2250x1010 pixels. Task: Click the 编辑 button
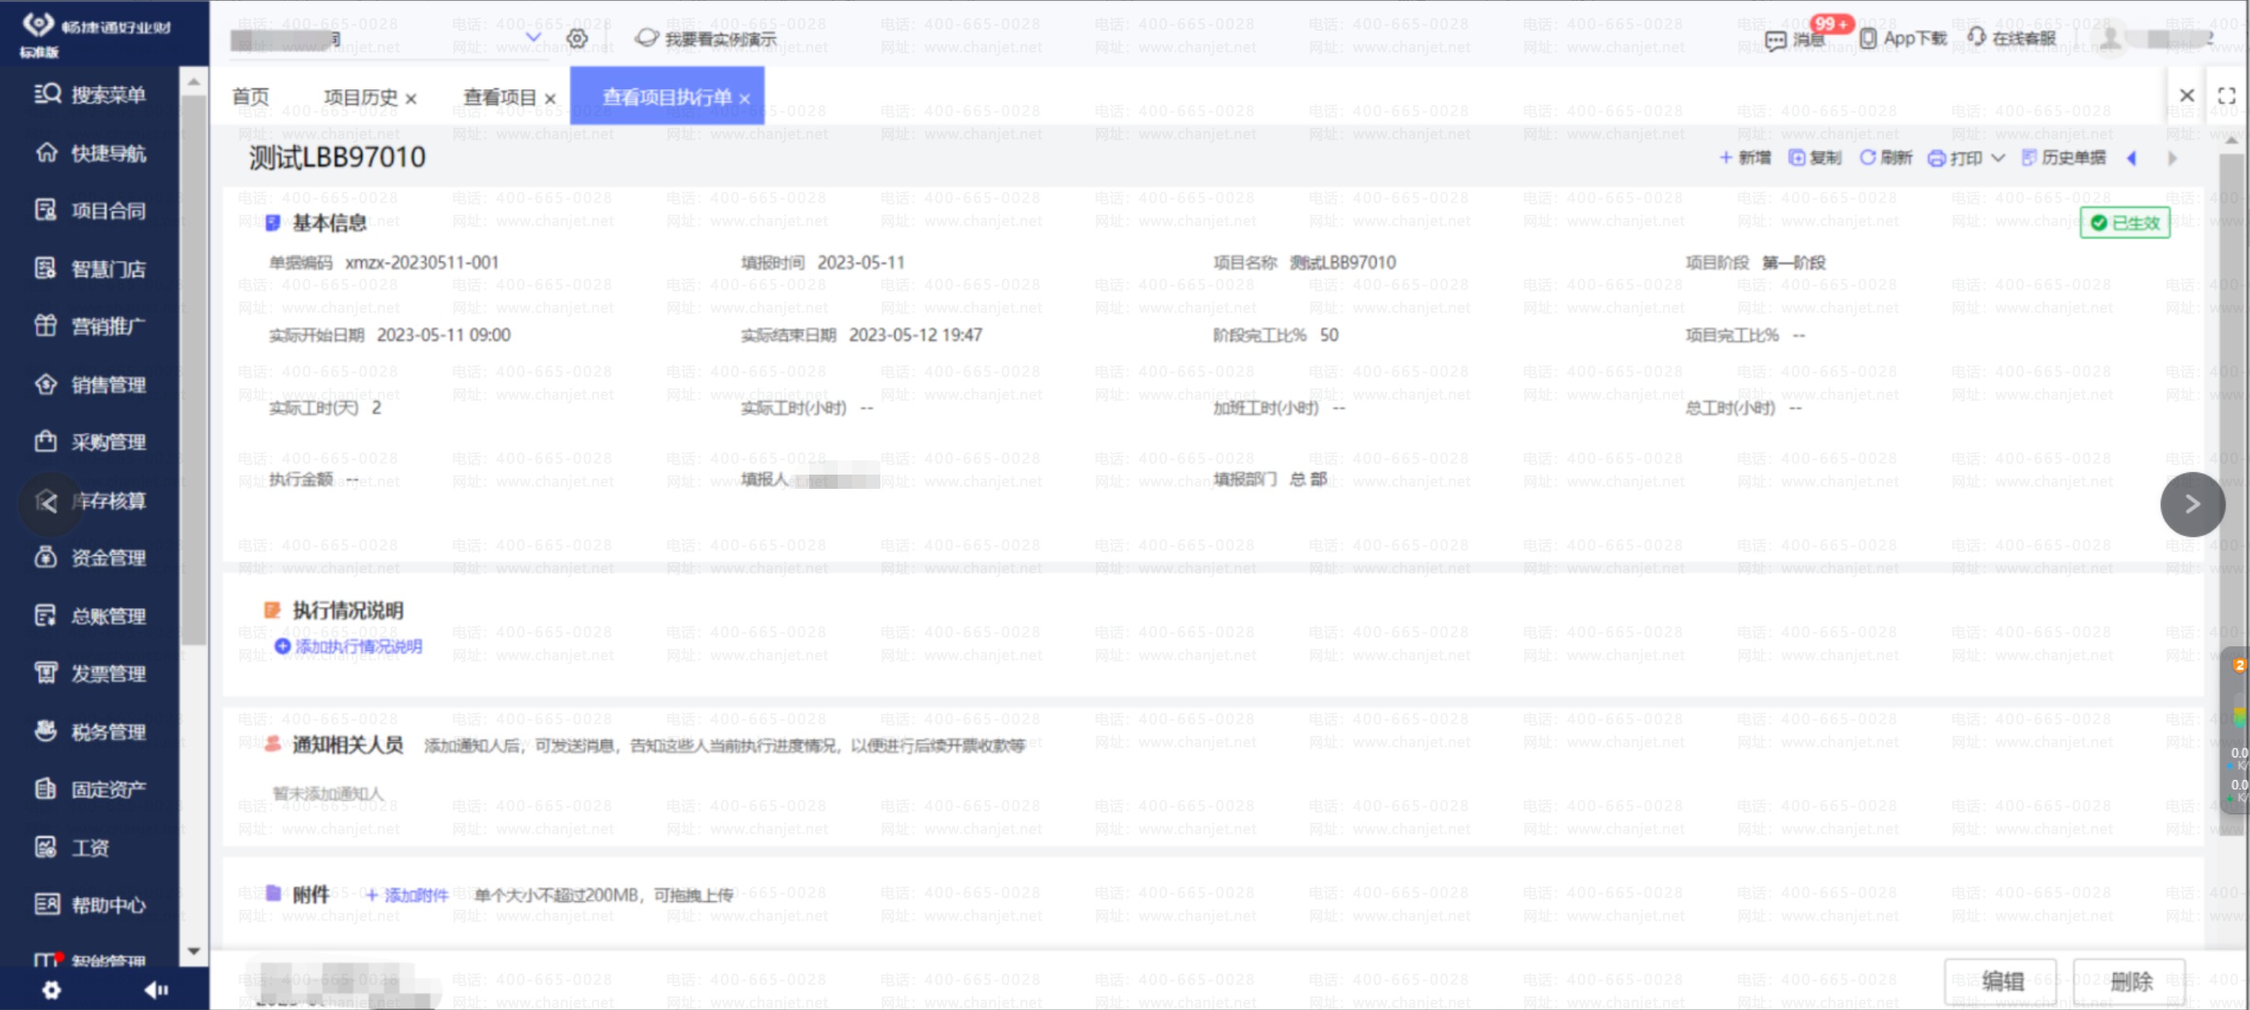click(x=2000, y=982)
